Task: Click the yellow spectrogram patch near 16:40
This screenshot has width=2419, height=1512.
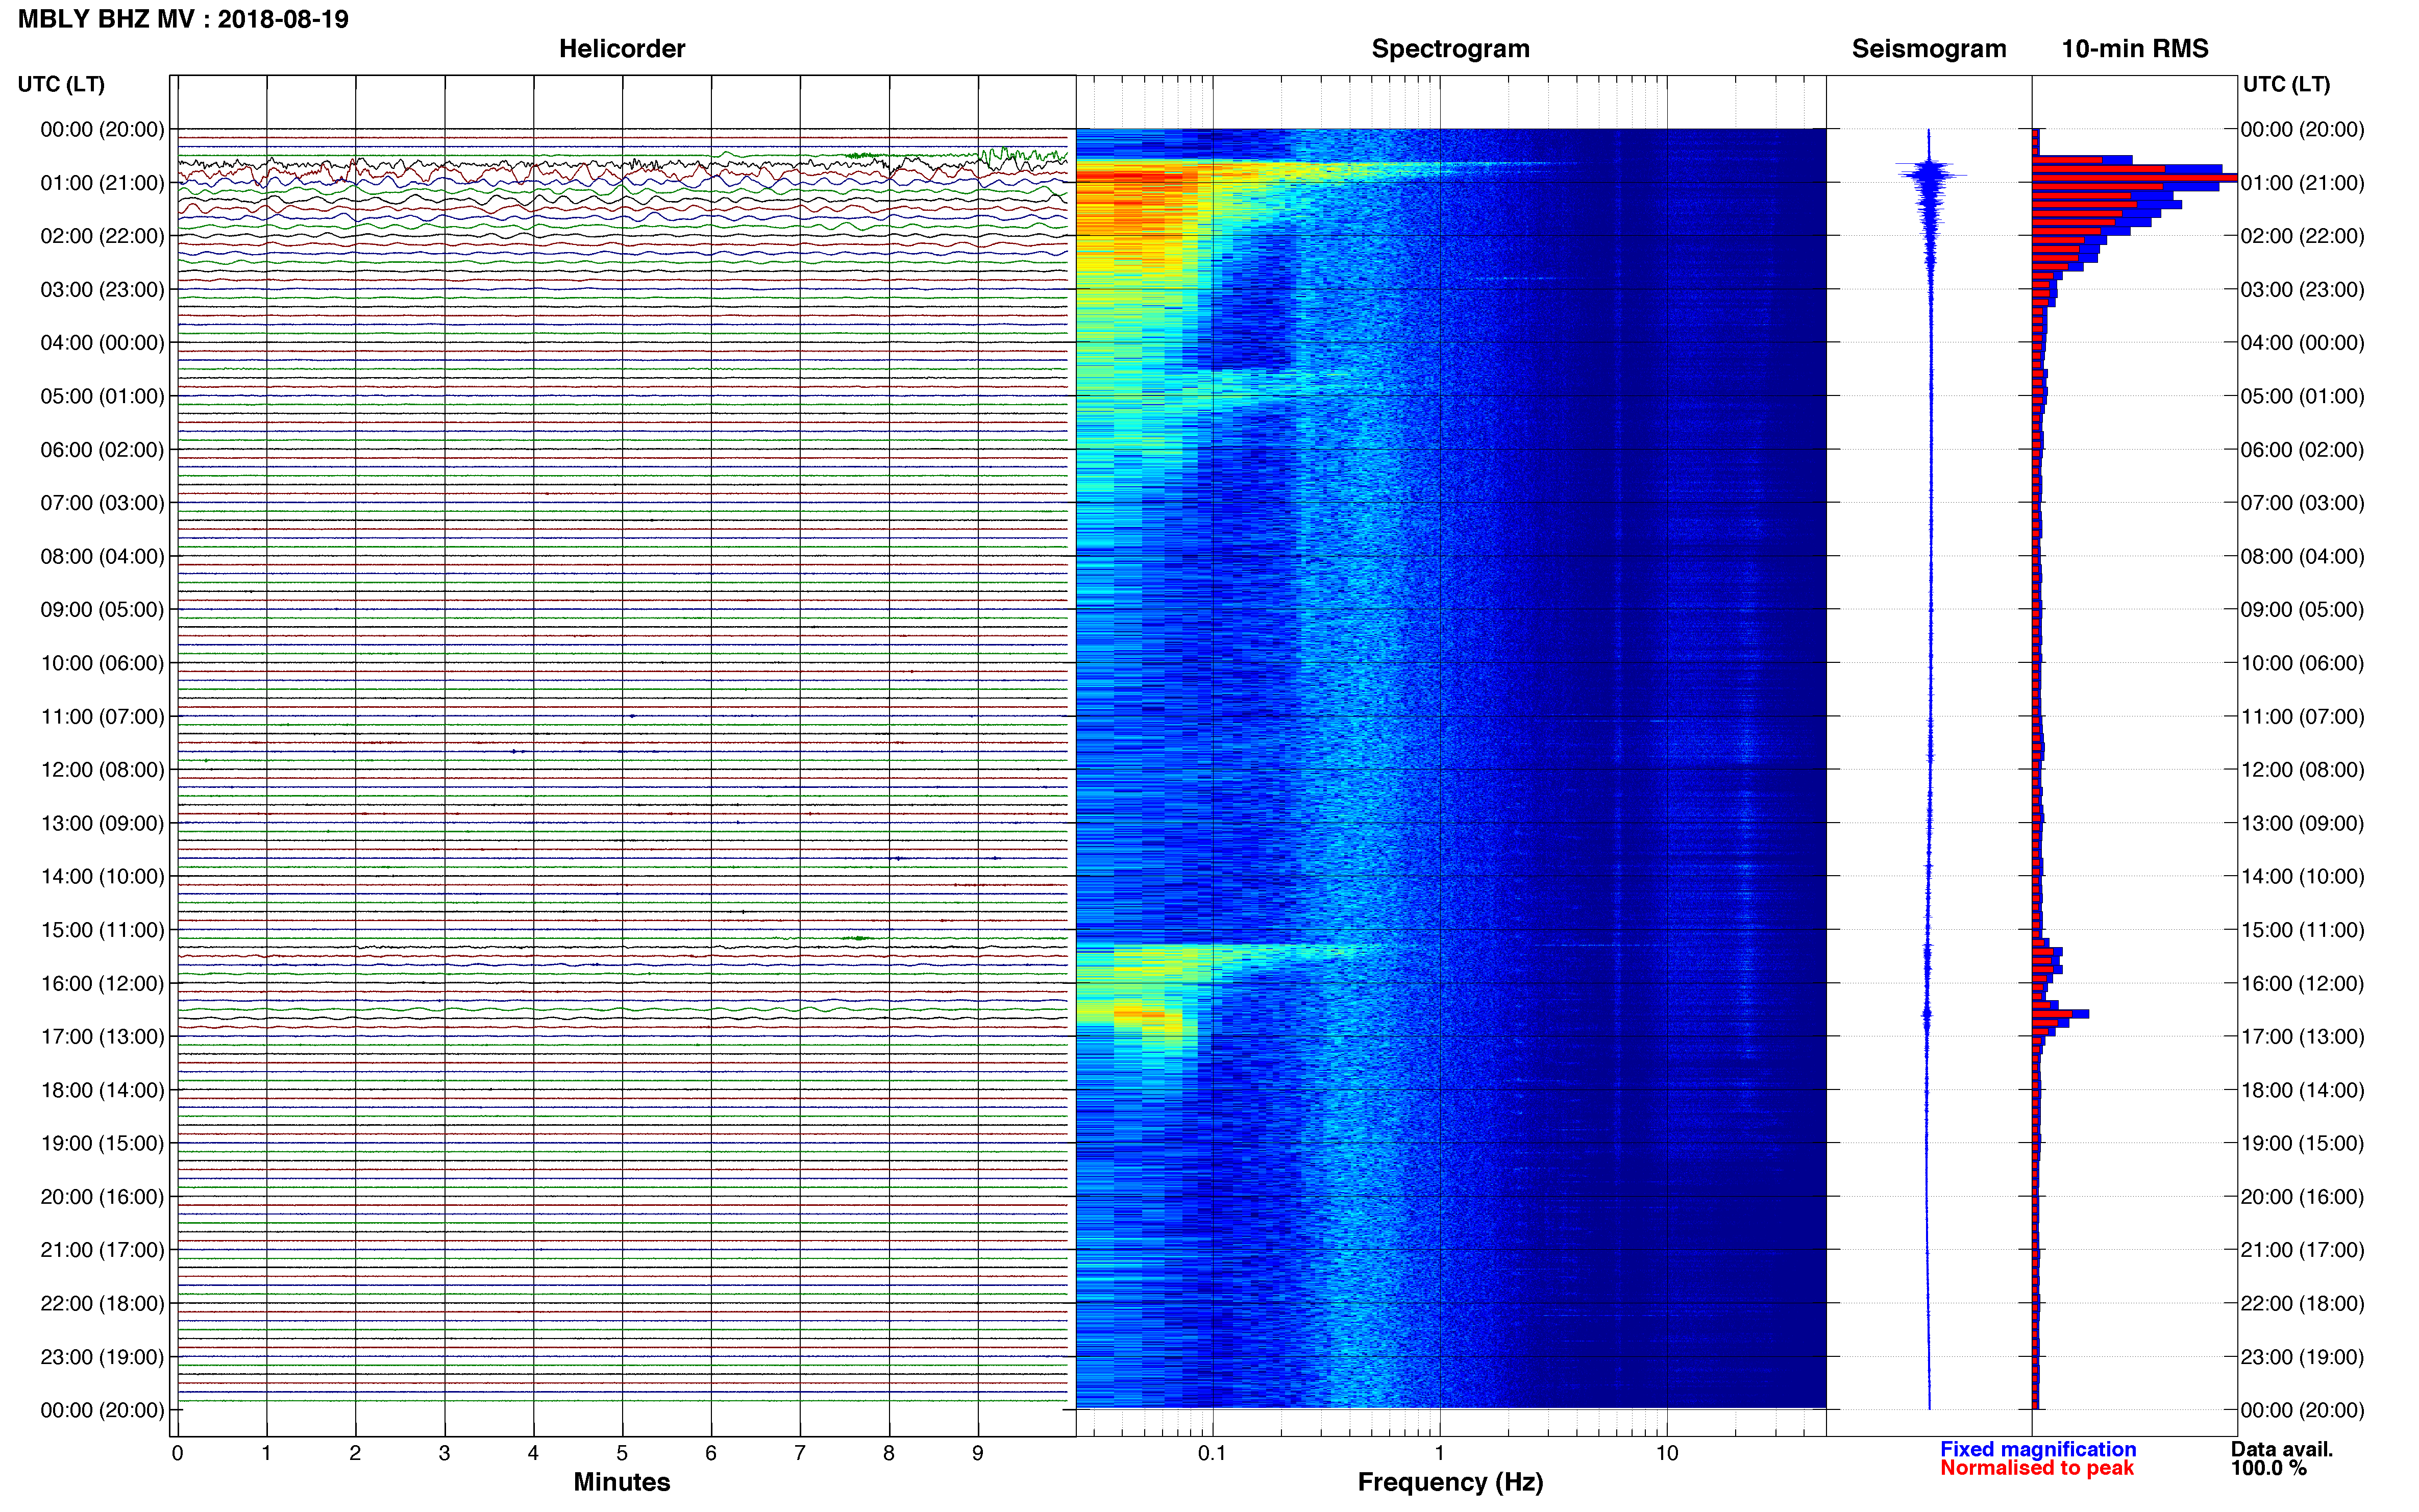Action: (1140, 1014)
